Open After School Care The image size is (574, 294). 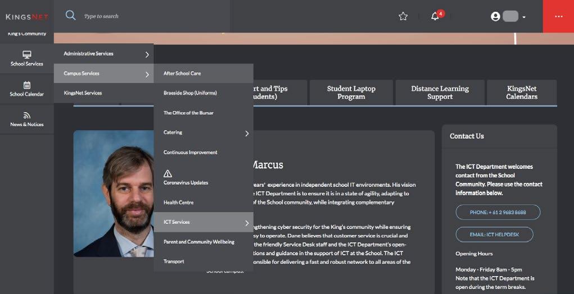[204, 73]
